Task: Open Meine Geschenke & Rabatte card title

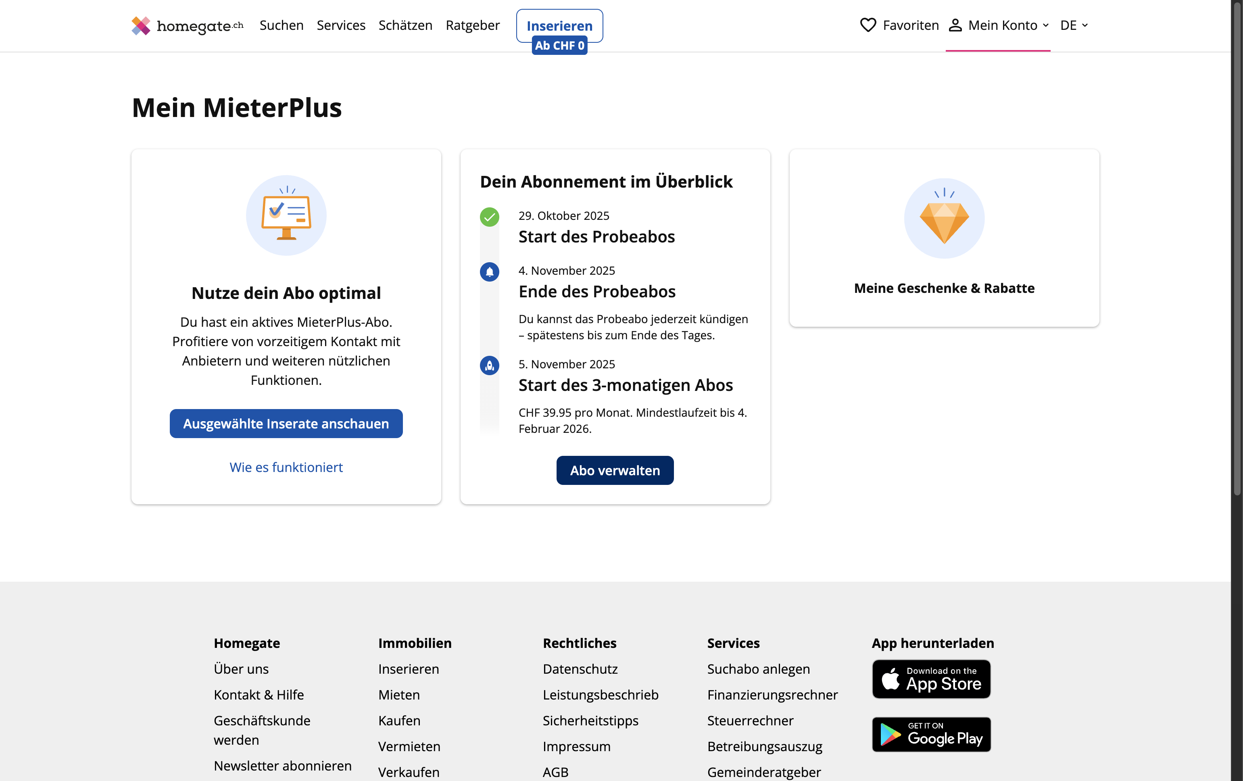Action: pos(944,288)
